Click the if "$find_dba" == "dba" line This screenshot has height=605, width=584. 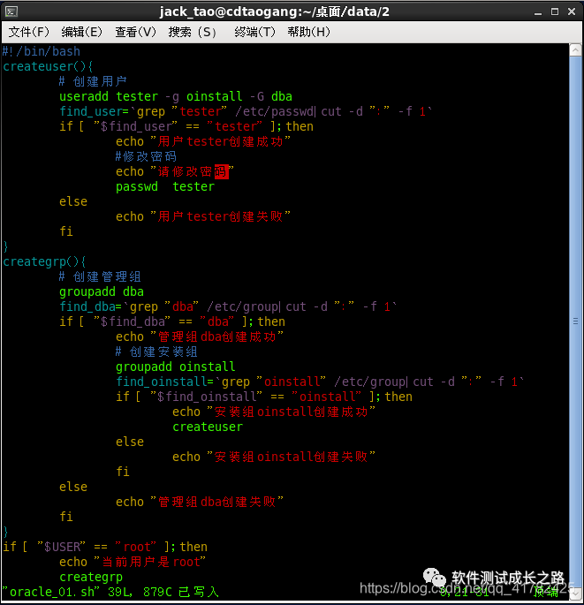tap(172, 321)
